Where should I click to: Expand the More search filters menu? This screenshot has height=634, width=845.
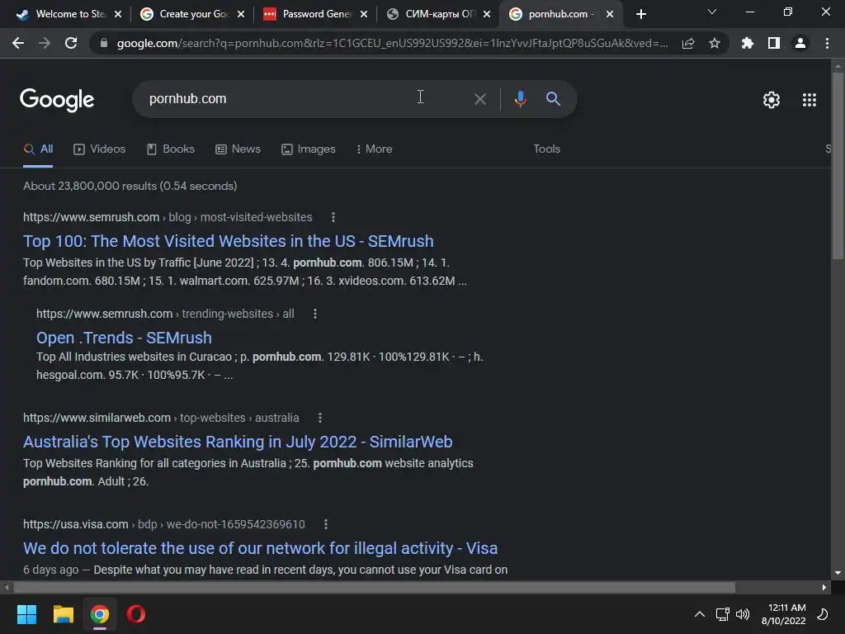pyautogui.click(x=374, y=149)
